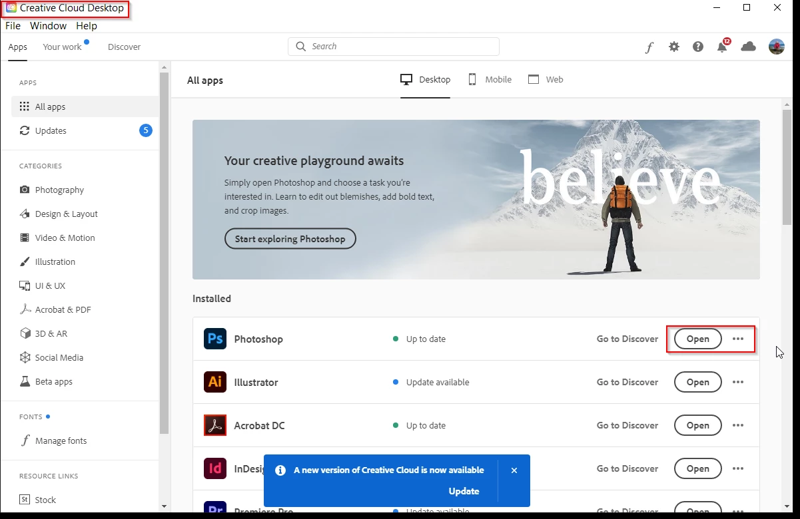Image resolution: width=800 pixels, height=519 pixels.
Task: Open Updates in sidebar
Action: point(85,130)
